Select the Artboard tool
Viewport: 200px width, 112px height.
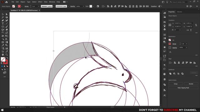pos(3,52)
